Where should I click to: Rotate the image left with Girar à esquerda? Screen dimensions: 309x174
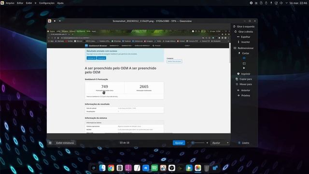(244, 27)
